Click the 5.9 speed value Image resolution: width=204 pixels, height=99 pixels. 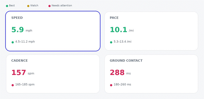click(18, 30)
